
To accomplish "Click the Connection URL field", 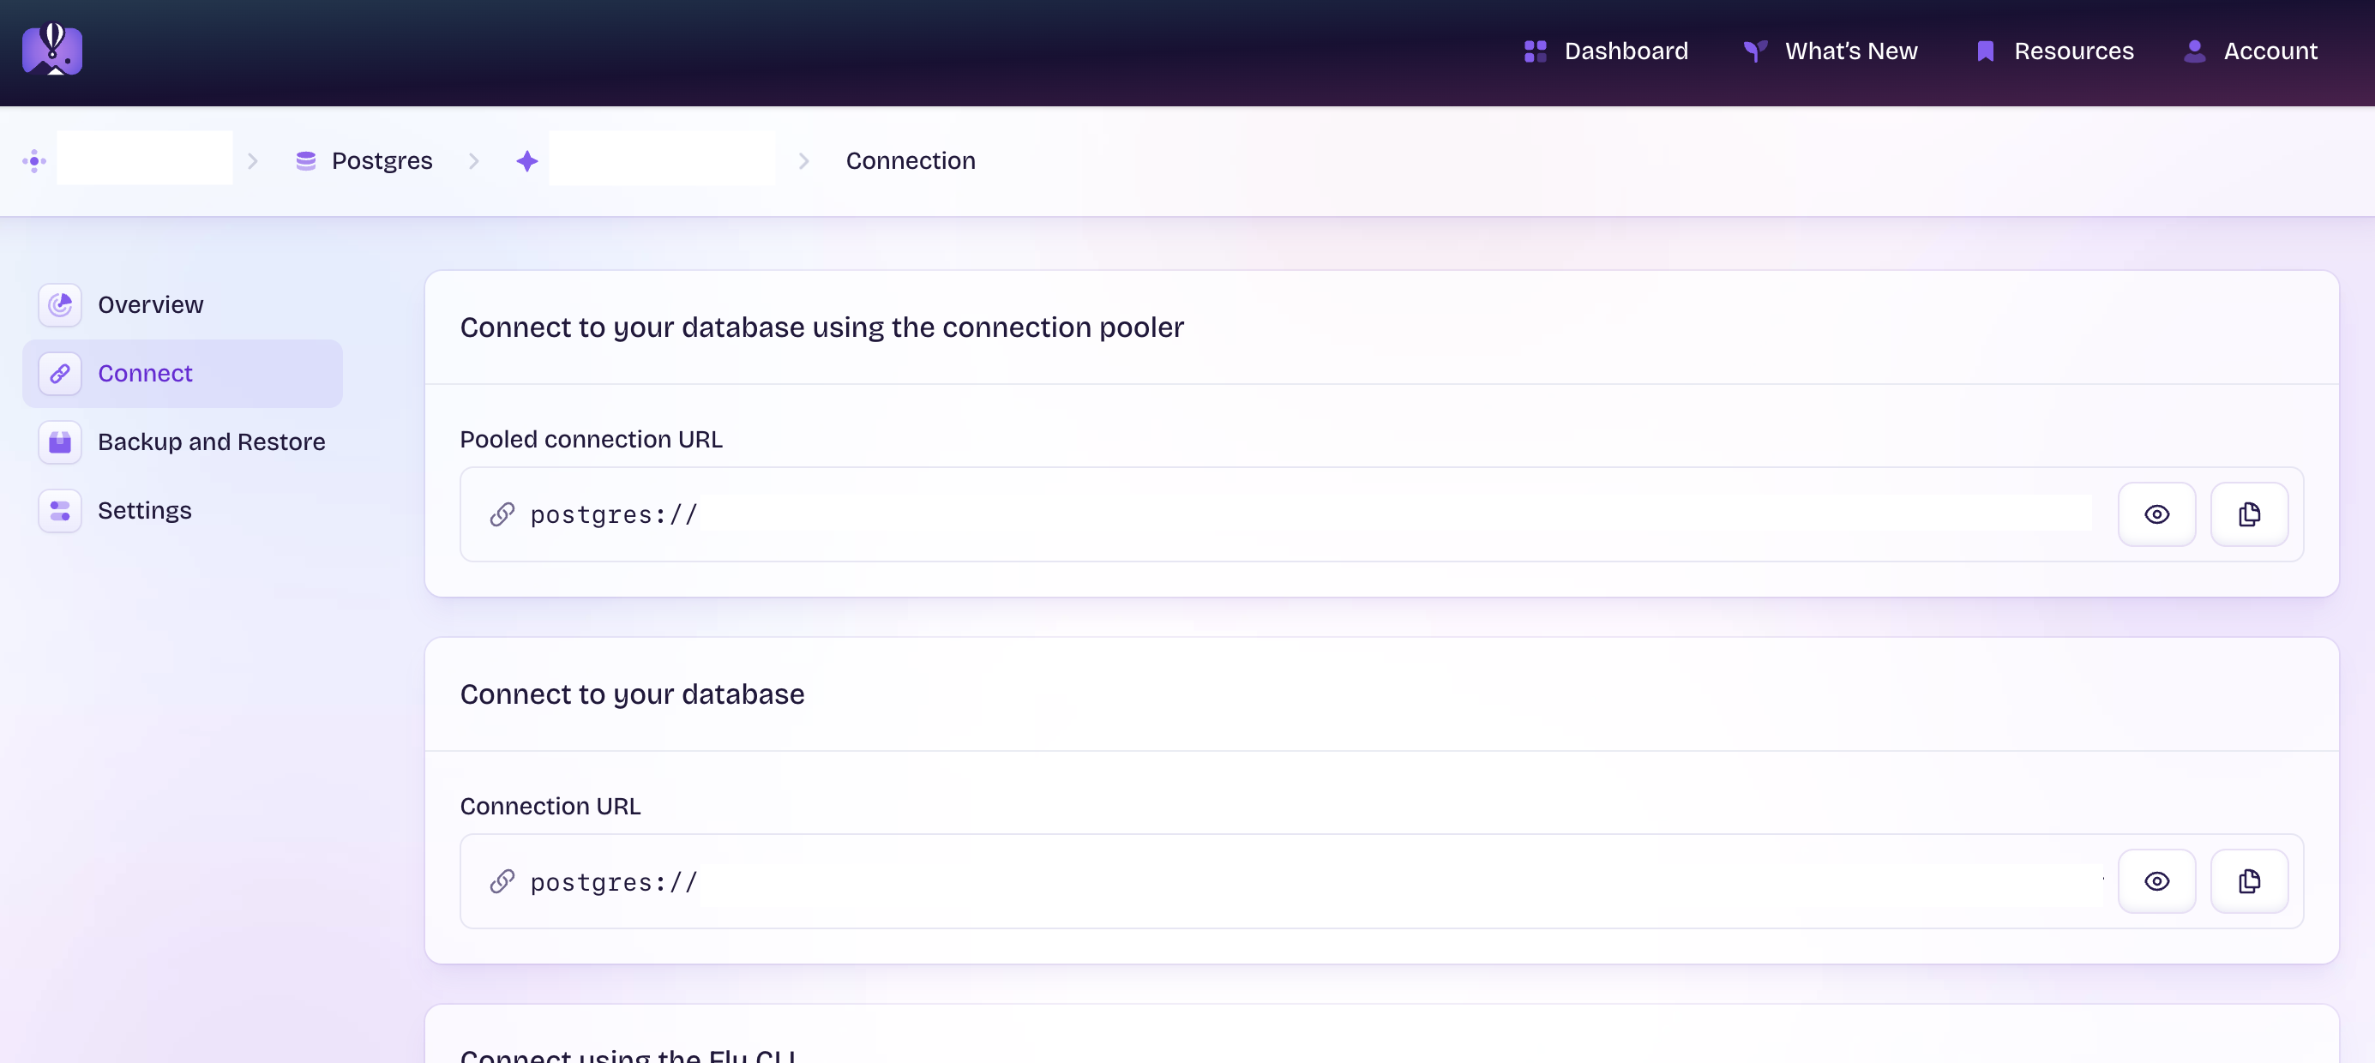I will click(x=1381, y=881).
